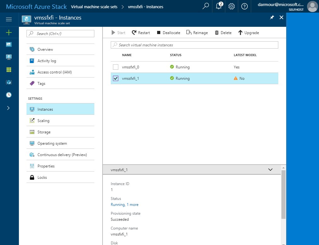Check the vmssfxfi_0 checkbox

[115, 67]
